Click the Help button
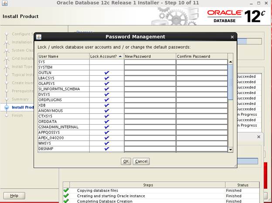The height and width of the screenshot is (203, 272). pos(14,196)
